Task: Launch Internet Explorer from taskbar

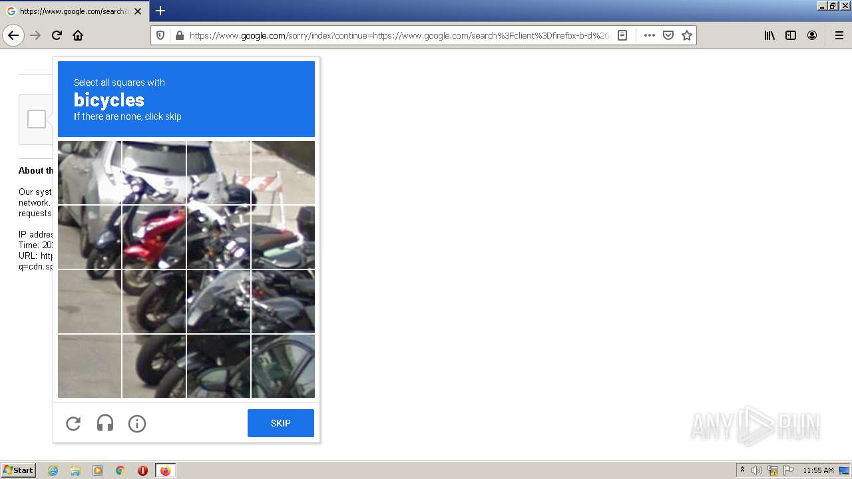Action: (53, 470)
